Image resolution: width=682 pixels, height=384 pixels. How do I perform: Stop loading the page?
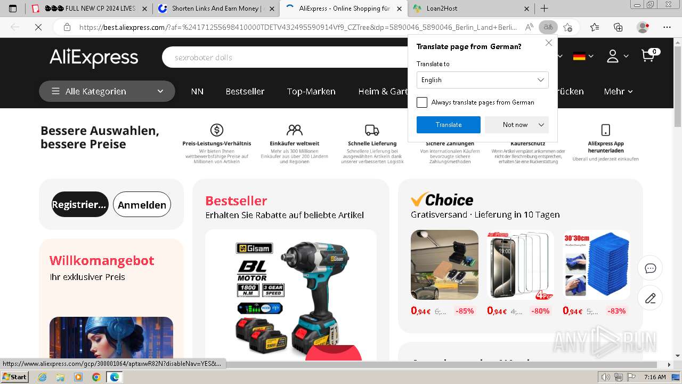[x=38, y=27]
